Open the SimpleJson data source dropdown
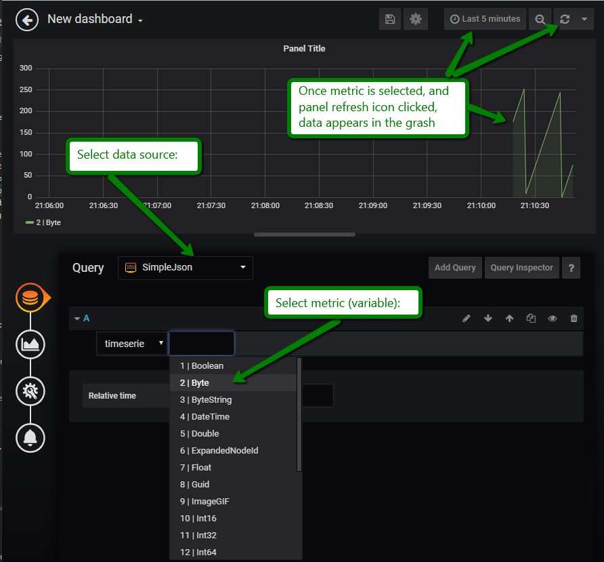Viewport: 604px width, 562px height. click(185, 268)
